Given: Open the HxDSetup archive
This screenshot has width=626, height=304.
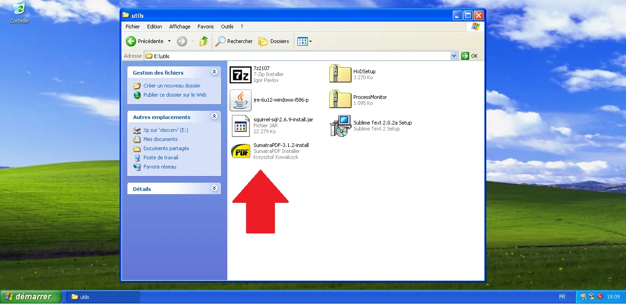Looking at the screenshot, I should pyautogui.click(x=340, y=73).
